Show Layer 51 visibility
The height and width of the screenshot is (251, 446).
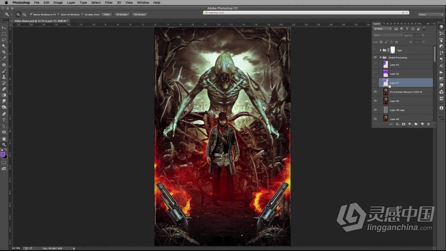pos(375,83)
